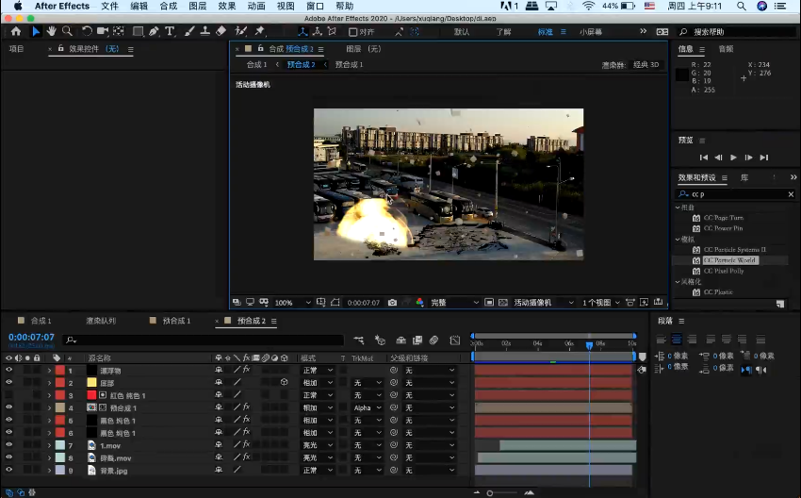The image size is (801, 498).
Task: Choose the Eraser tool
Action: pos(221,31)
